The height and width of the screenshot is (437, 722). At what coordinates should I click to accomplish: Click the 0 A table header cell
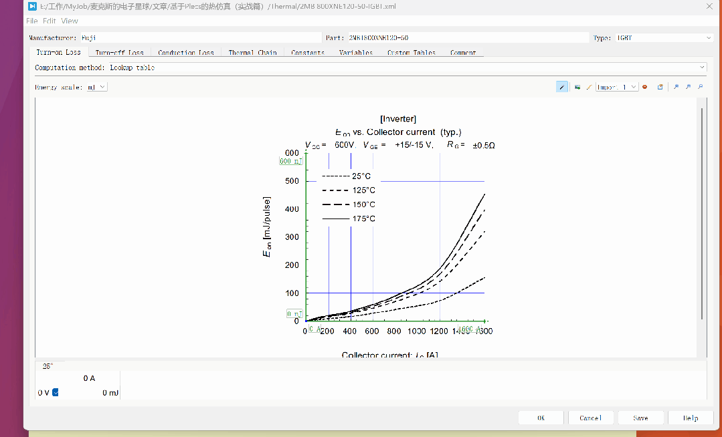(x=89, y=378)
